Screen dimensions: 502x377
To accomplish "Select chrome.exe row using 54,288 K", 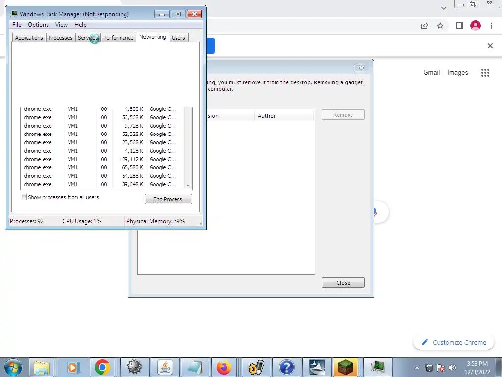I will pyautogui.click(x=102, y=176).
